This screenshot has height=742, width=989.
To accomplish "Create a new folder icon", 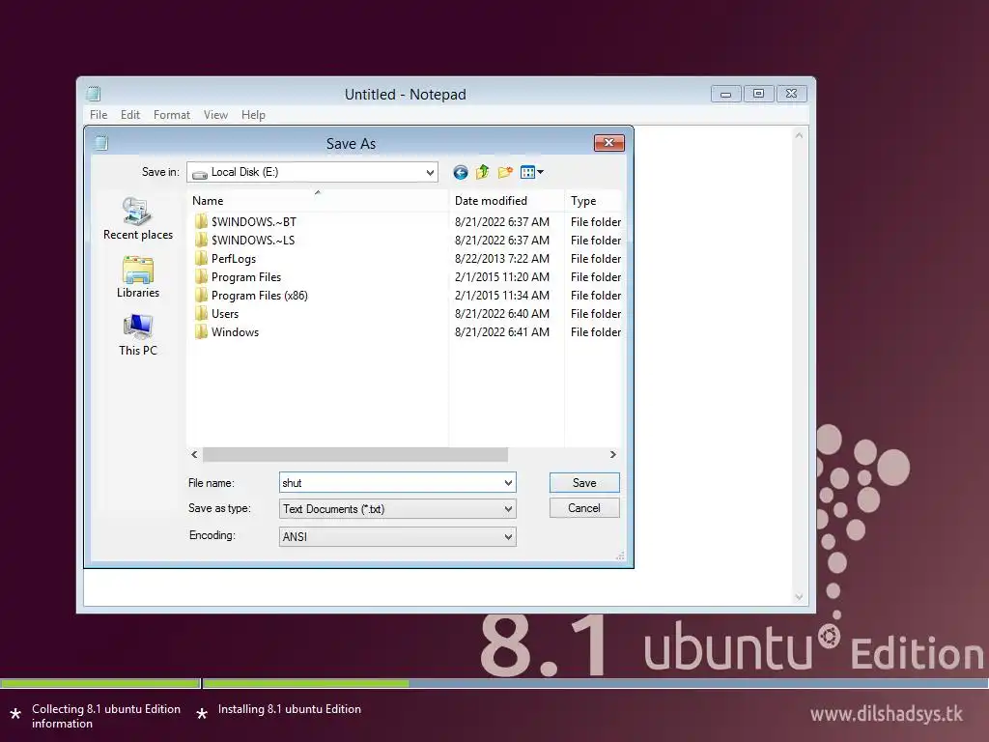I will tap(505, 172).
